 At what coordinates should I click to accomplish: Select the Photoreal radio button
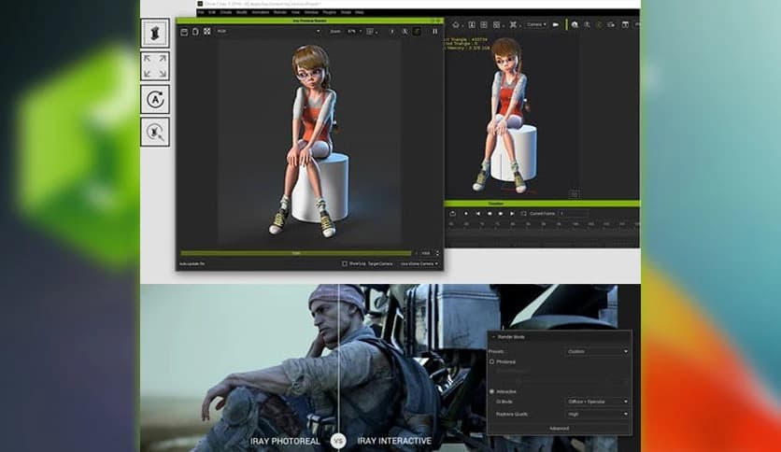(491, 362)
